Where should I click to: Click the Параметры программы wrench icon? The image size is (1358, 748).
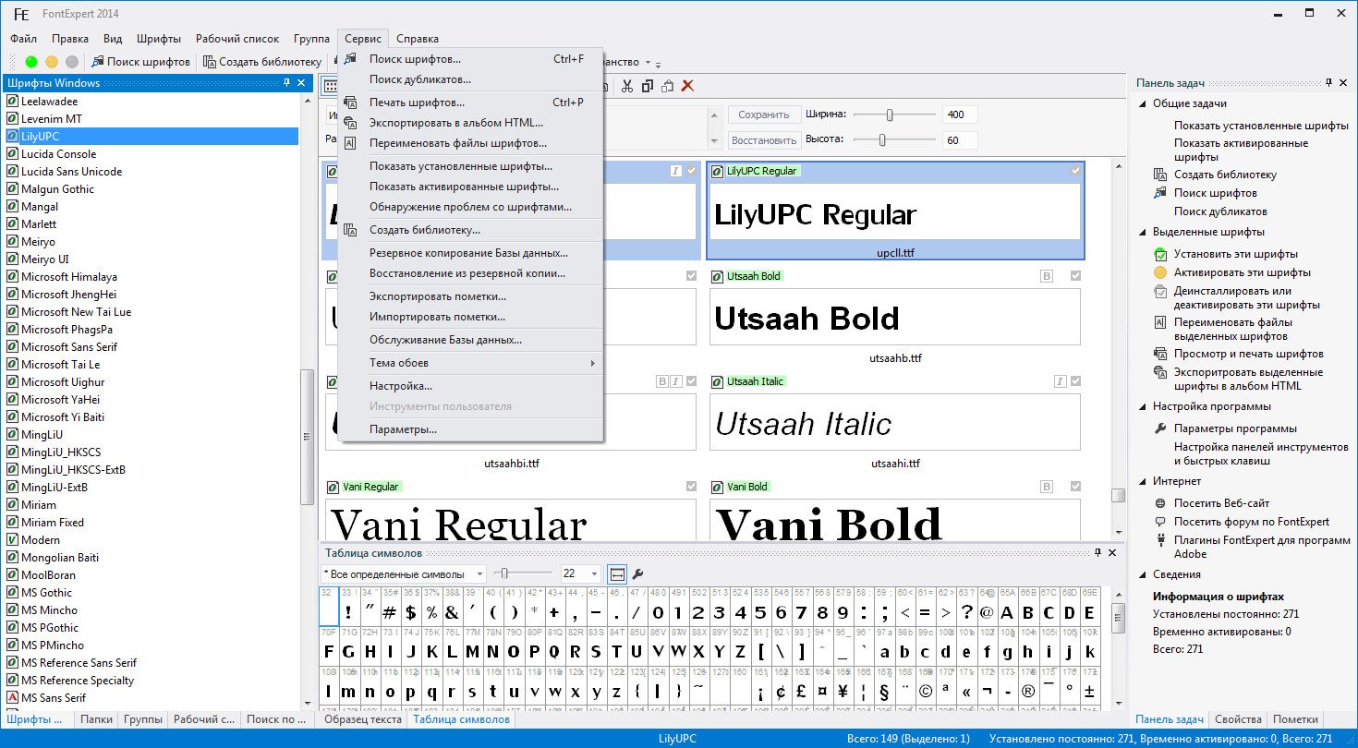[1160, 428]
